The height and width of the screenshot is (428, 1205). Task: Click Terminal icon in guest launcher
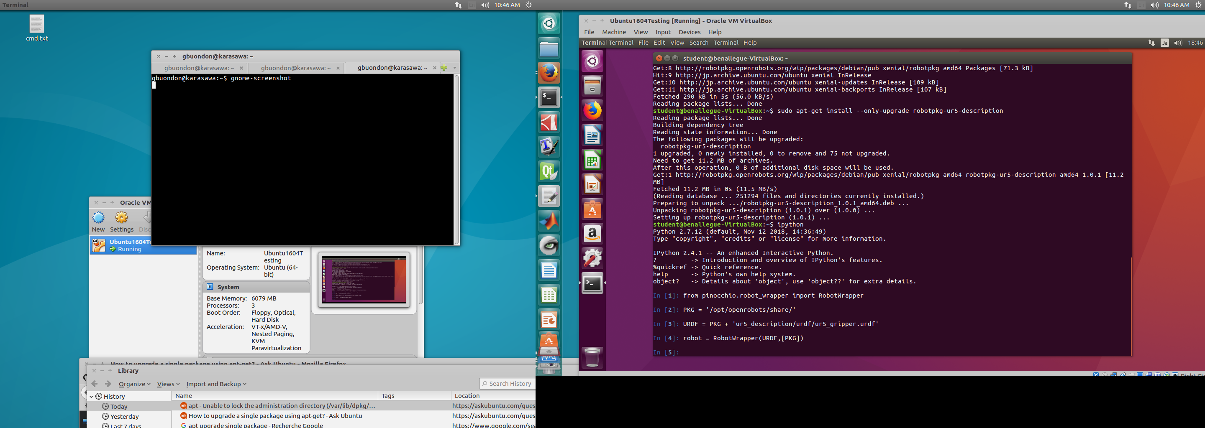592,283
